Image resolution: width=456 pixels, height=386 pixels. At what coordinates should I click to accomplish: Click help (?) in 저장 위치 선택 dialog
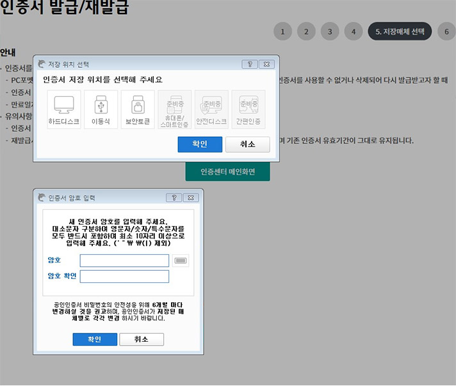tap(250, 64)
